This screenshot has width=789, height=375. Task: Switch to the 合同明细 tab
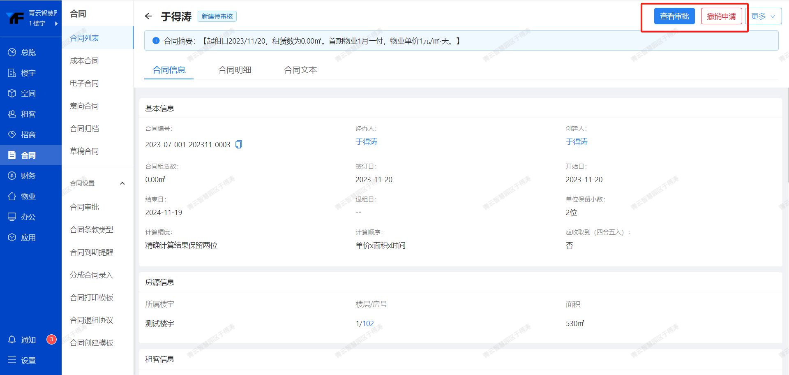235,70
